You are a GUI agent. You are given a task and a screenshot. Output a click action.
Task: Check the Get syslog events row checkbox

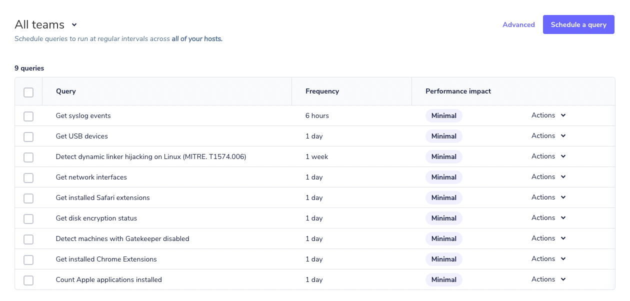[28, 116]
